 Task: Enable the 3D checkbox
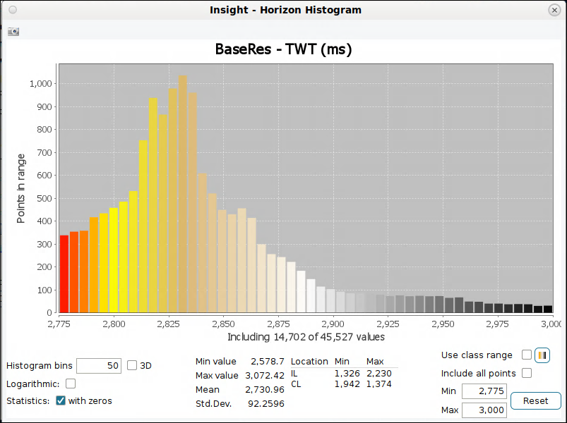point(132,365)
